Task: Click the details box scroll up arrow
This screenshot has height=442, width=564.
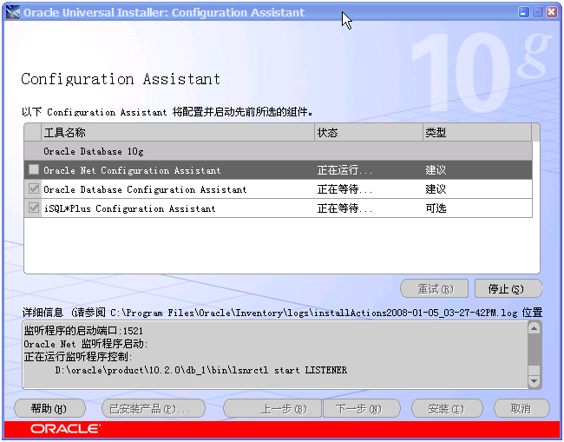Action: pos(534,328)
